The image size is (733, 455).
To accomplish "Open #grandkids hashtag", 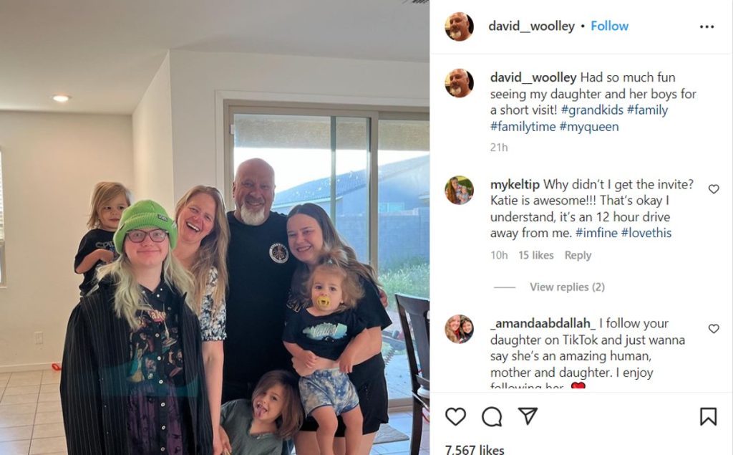I will [592, 110].
